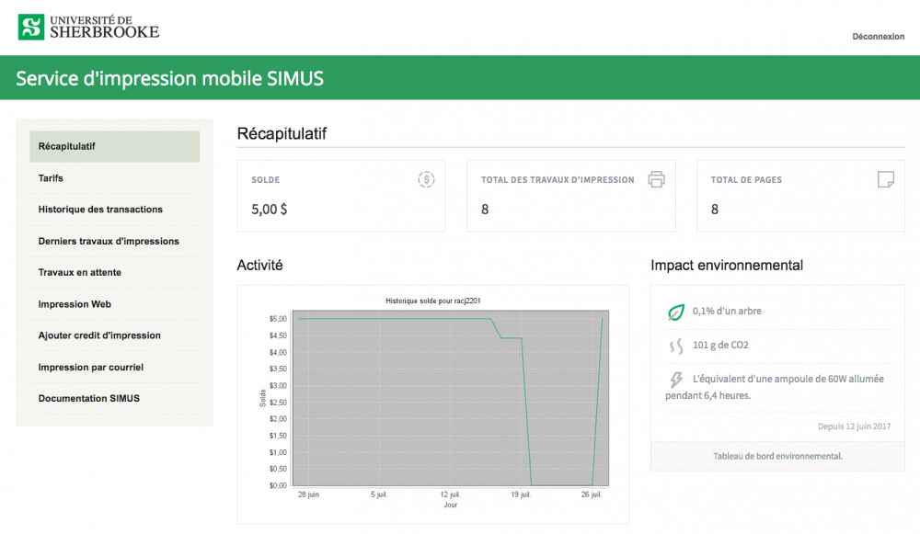Image resolution: width=920 pixels, height=534 pixels.
Task: Click the total pages value 8
Action: (715, 210)
